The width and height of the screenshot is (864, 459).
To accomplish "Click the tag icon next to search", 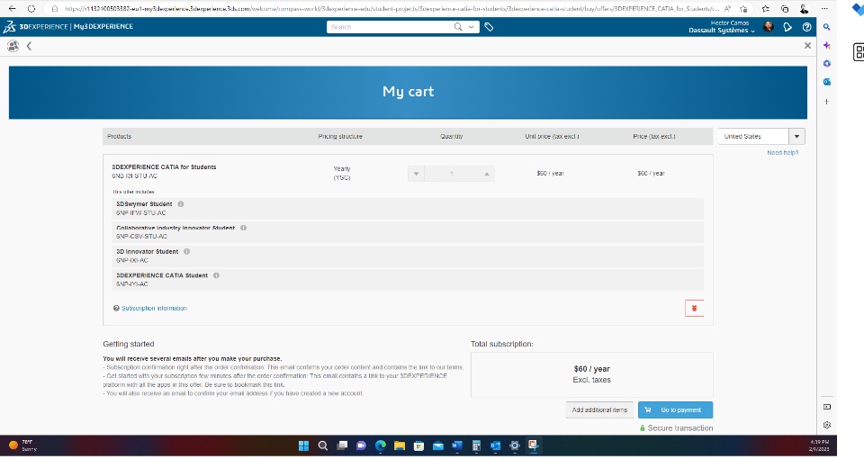I will pyautogui.click(x=489, y=26).
